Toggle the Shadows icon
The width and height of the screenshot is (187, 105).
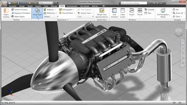(x=45, y=10)
